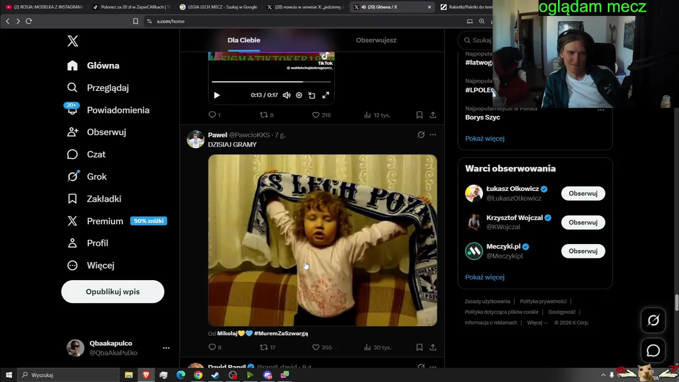
Task: View stats of post with 30 tys. views
Action: (378, 348)
